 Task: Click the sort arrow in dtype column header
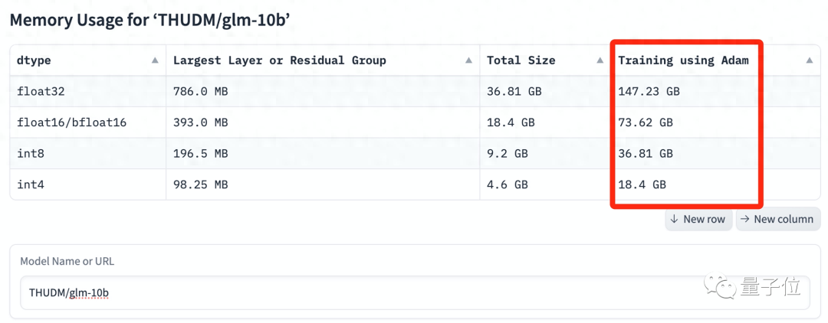coord(155,60)
